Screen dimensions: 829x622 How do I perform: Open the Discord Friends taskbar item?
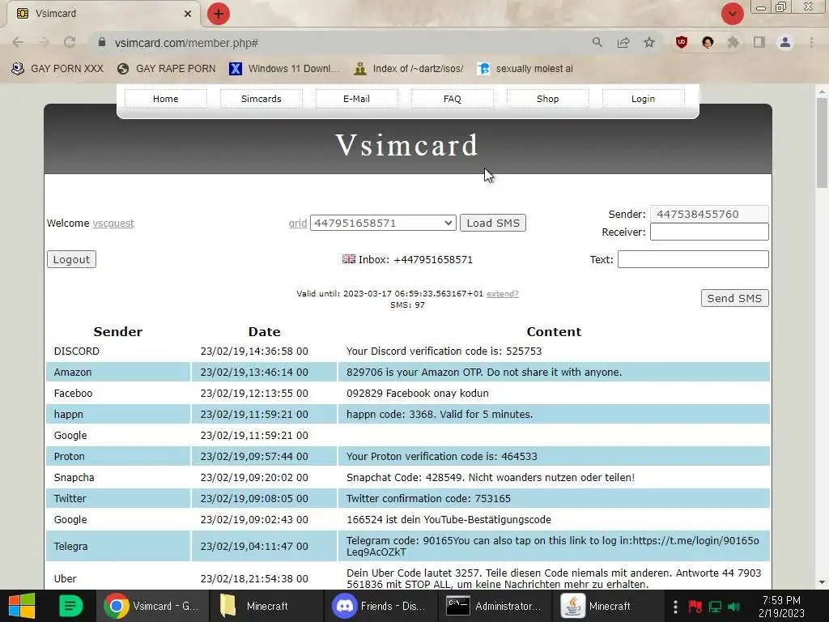click(x=381, y=606)
